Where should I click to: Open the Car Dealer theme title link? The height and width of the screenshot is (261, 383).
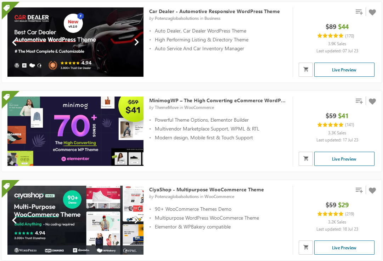pos(214,11)
